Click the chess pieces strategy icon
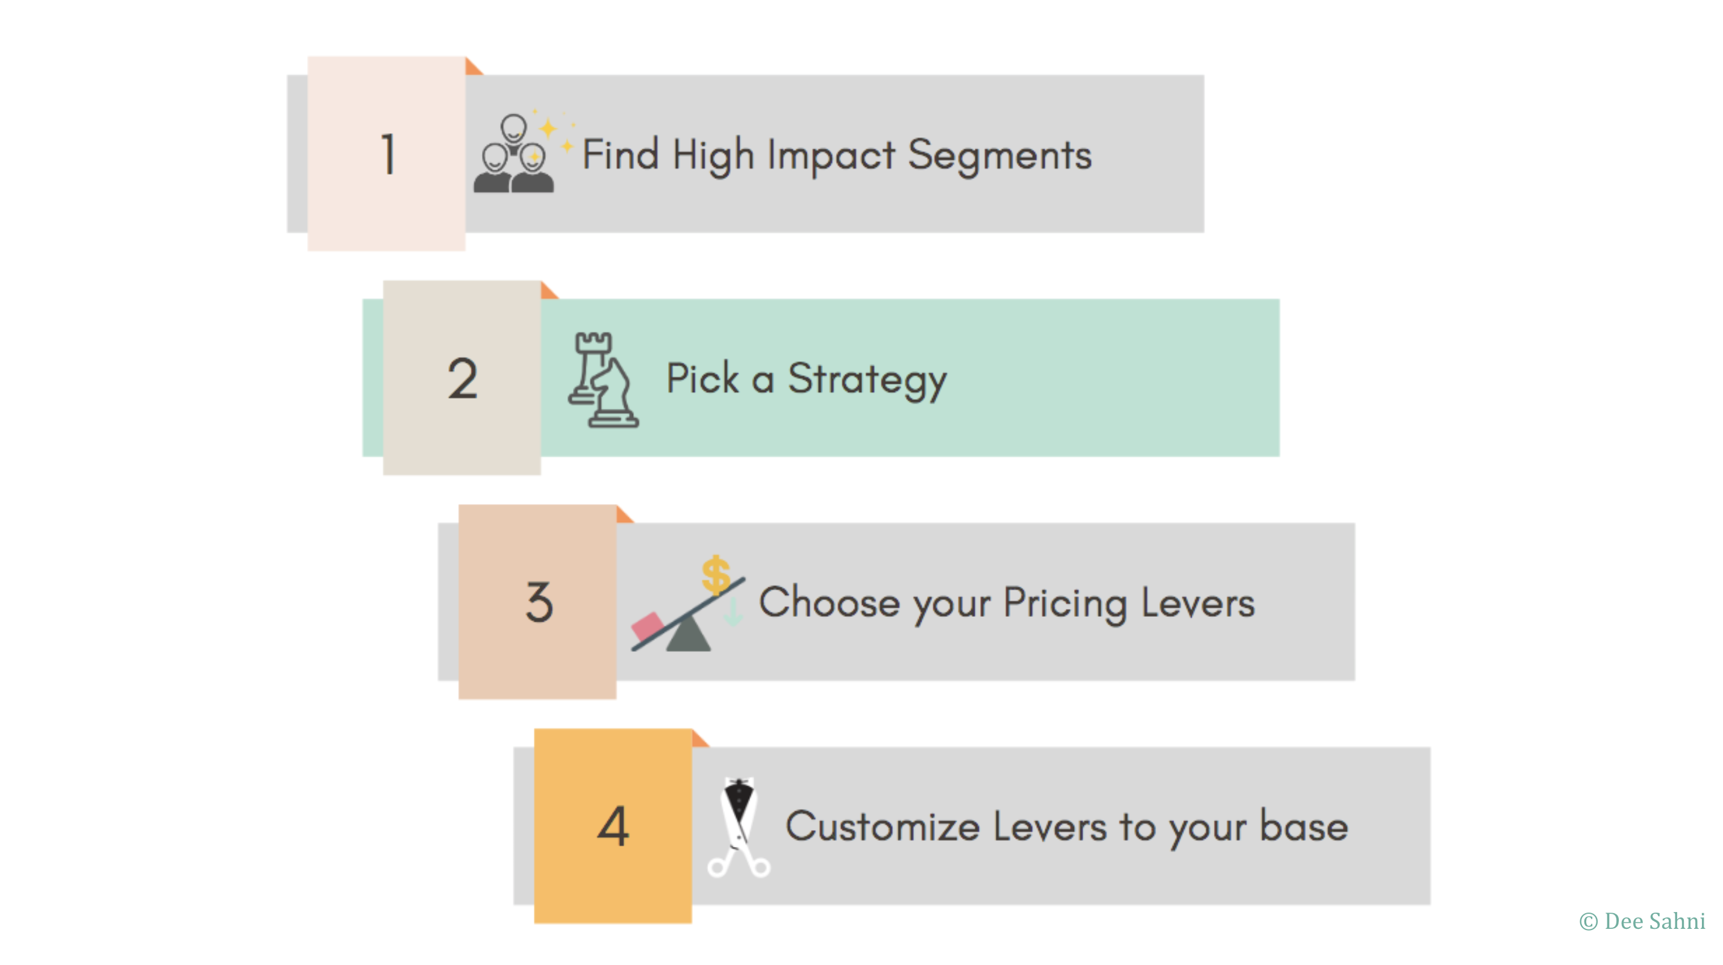This screenshot has width=1723, height=965. point(603,379)
